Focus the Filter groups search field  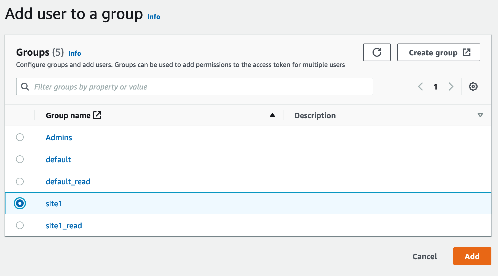pyautogui.click(x=195, y=86)
